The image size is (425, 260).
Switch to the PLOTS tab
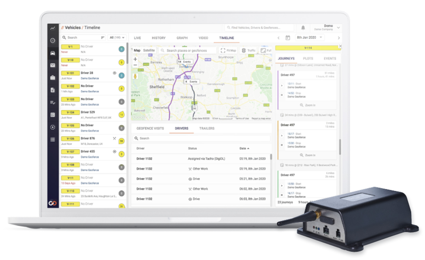308,58
